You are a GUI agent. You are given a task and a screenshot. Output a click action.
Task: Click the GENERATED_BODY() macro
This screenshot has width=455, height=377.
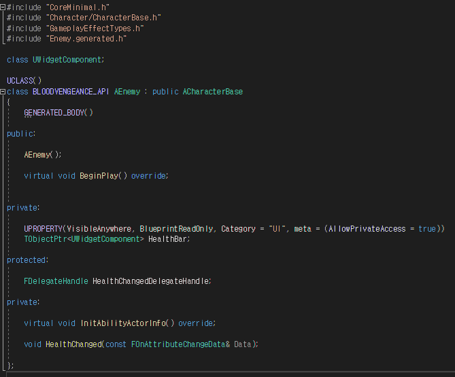pyautogui.click(x=58, y=113)
